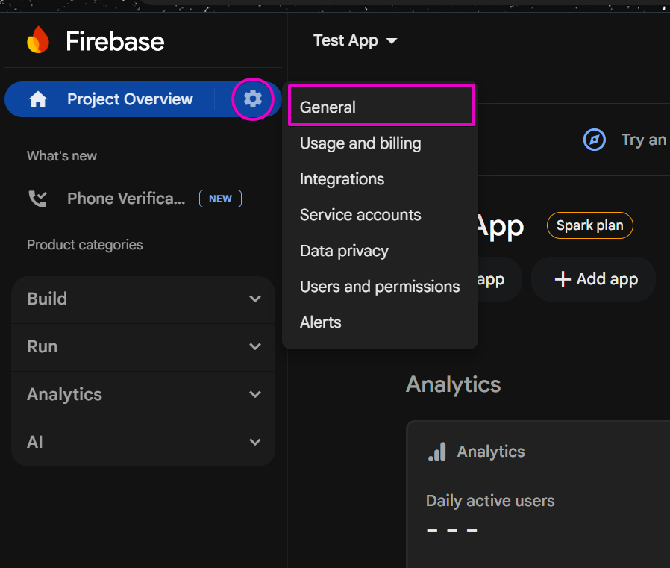Viewport: 670px width, 568px height.
Task: Open the Test App project dropdown
Action: (x=355, y=40)
